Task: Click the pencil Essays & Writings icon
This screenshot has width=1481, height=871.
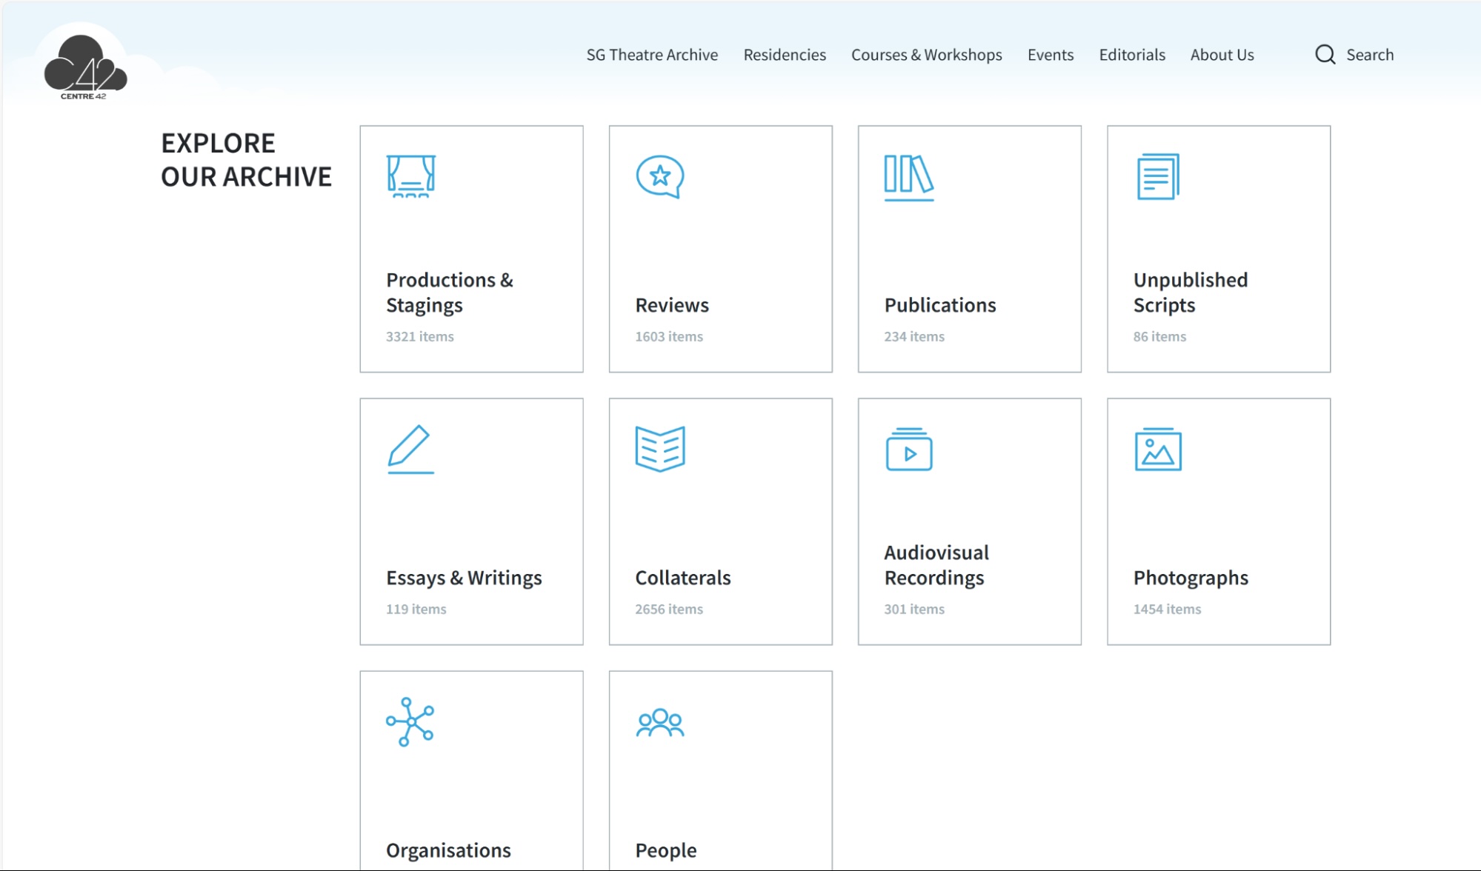Action: pos(410,449)
